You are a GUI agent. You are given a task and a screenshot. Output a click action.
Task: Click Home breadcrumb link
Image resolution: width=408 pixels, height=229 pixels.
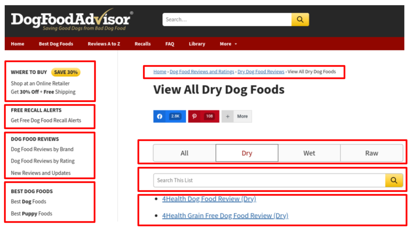(x=160, y=72)
